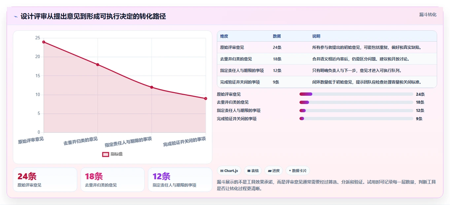Click the chart data point at value 9
This screenshot has width=450, height=205.
[206, 98]
